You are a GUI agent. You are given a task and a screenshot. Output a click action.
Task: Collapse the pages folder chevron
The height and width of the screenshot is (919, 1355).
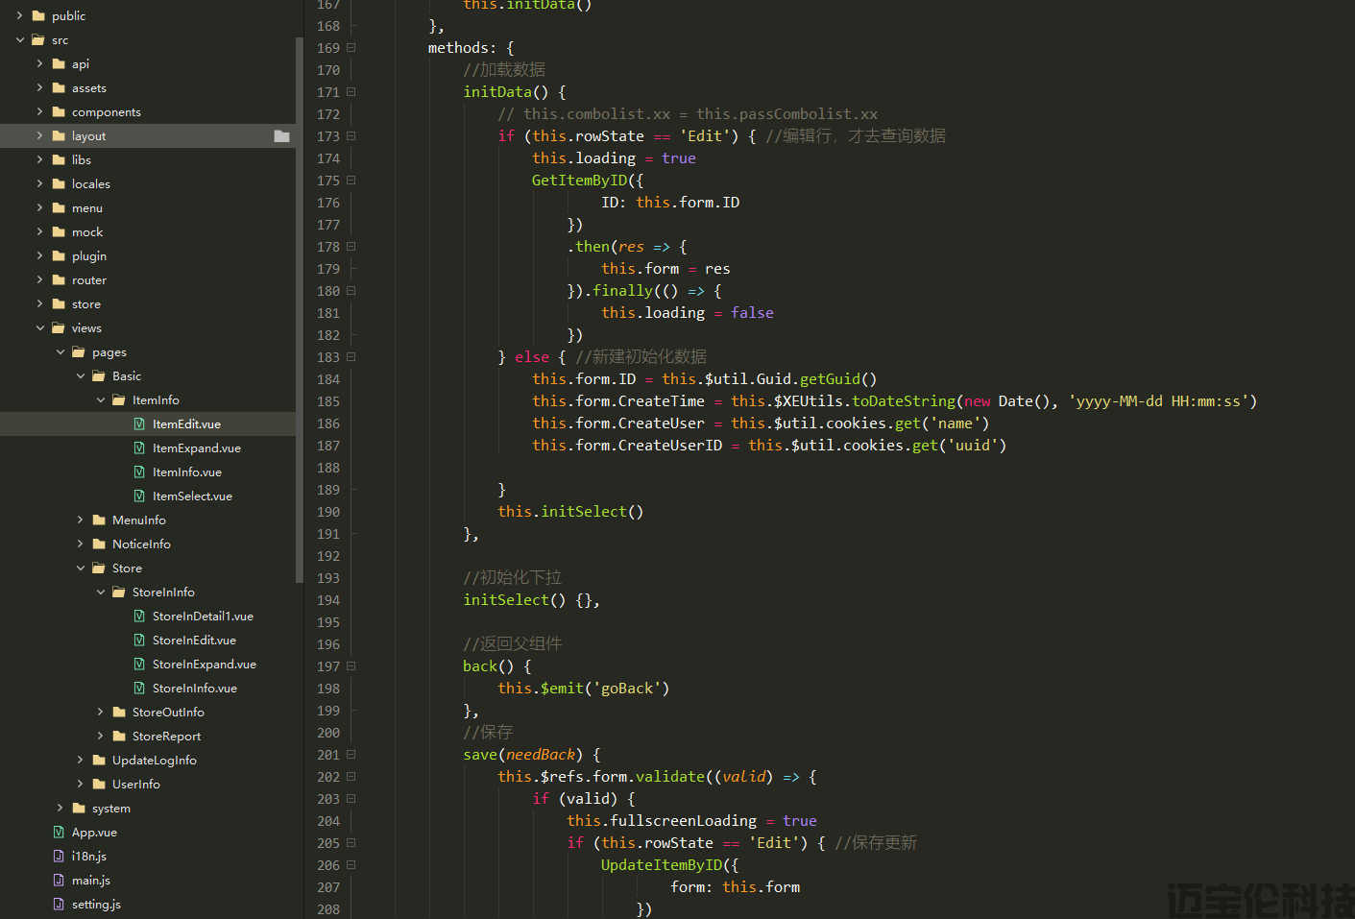coord(60,351)
